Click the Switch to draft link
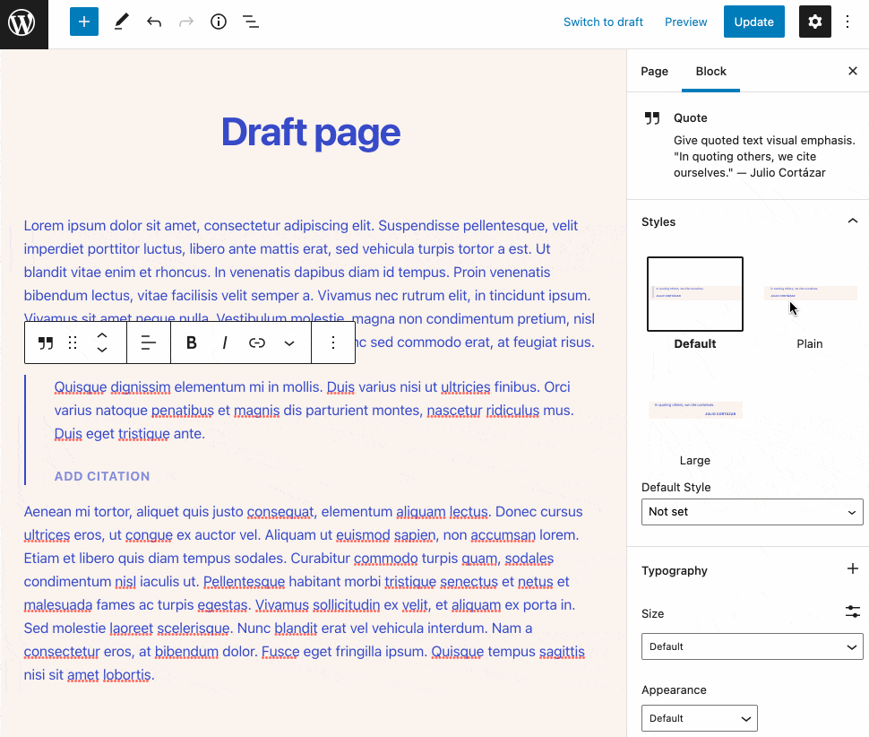This screenshot has height=737, width=869. pyautogui.click(x=603, y=22)
